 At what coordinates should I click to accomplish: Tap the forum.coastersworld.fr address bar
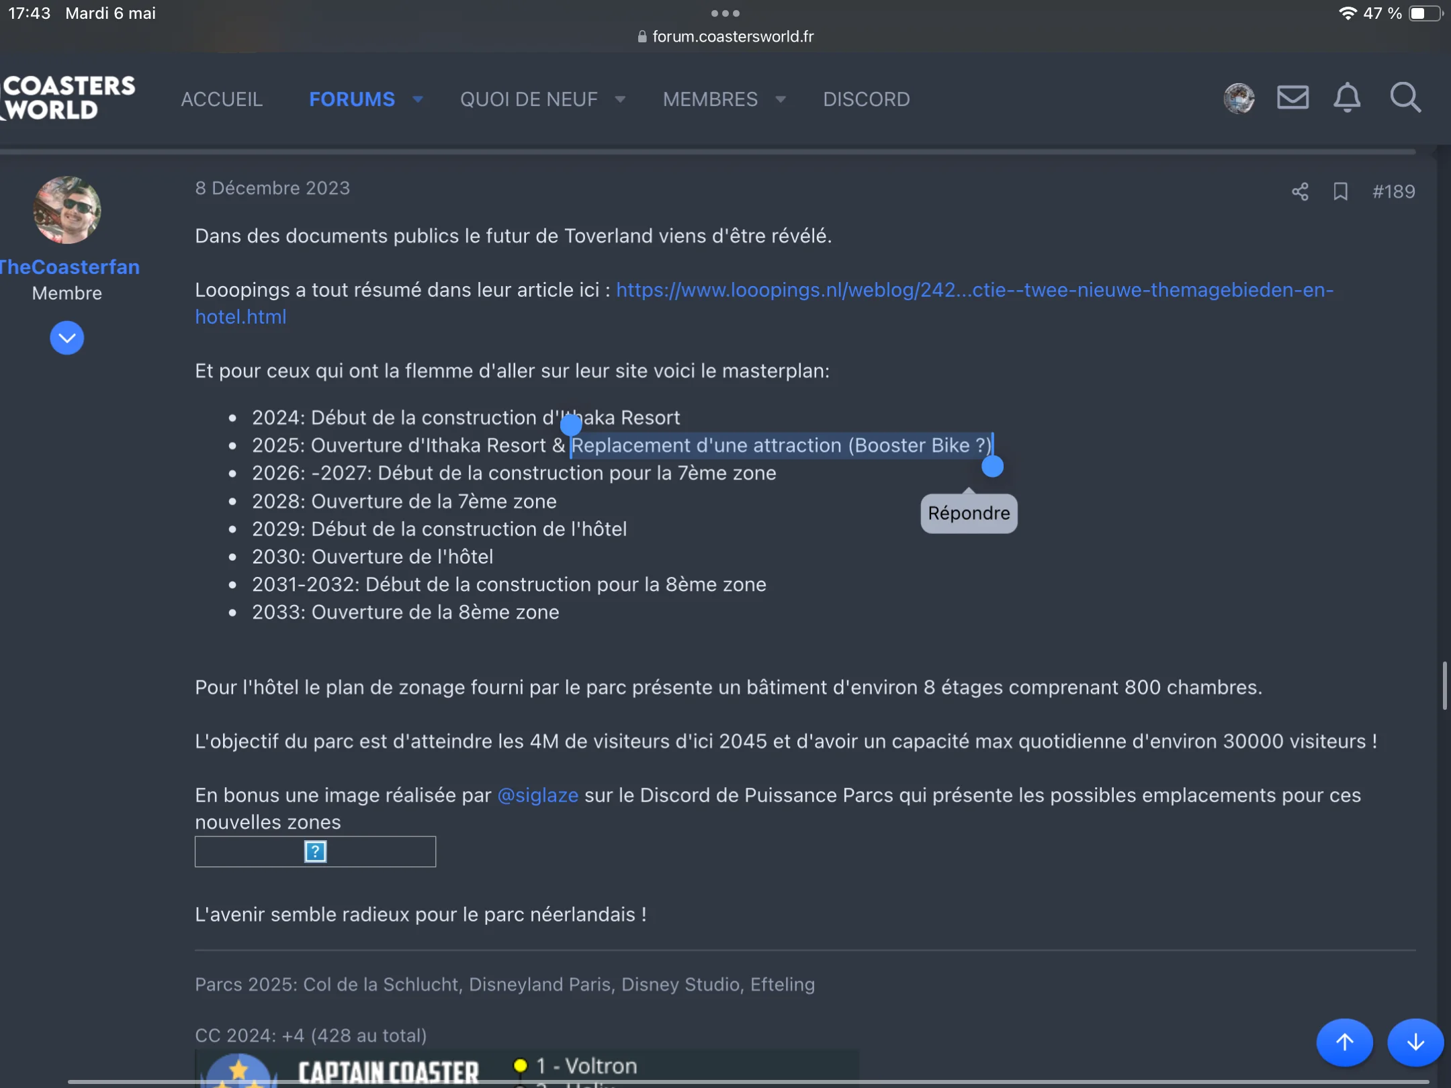pyautogui.click(x=725, y=36)
